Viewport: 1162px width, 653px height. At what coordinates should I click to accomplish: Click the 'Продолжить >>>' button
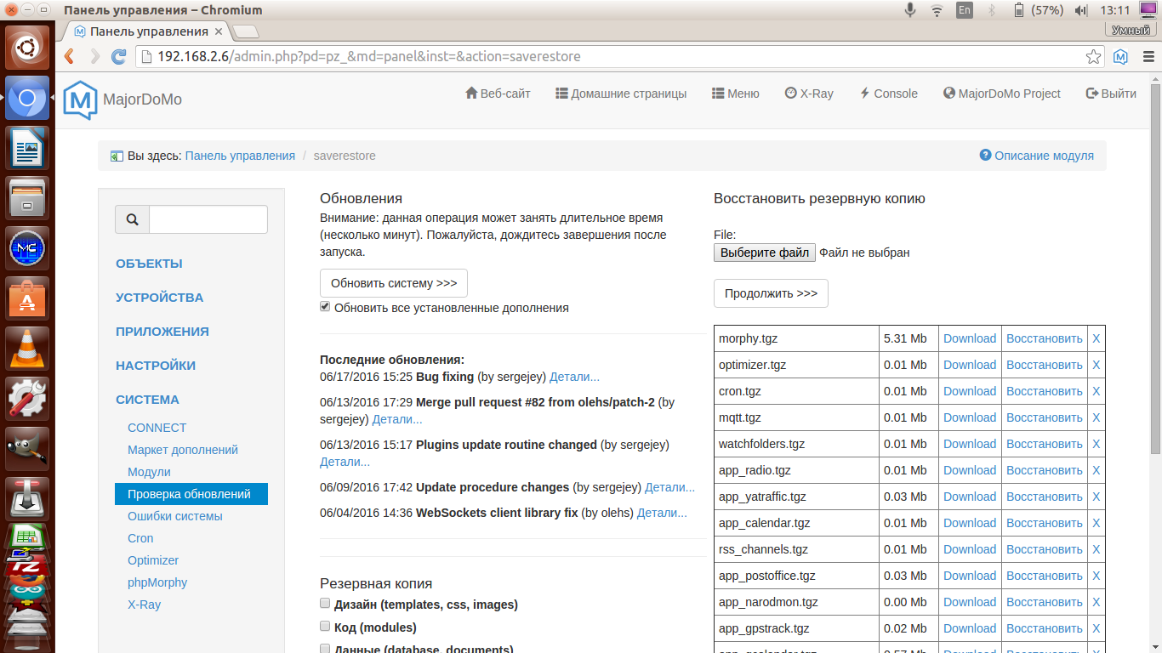point(771,293)
